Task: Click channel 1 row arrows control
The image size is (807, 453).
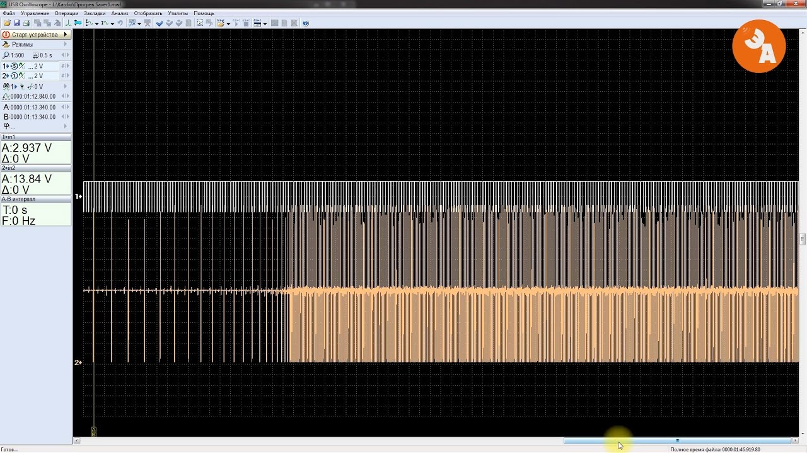Action: click(65, 66)
